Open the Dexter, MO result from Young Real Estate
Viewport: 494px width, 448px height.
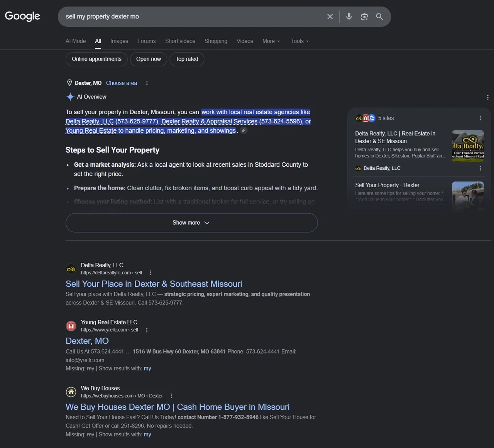click(87, 341)
